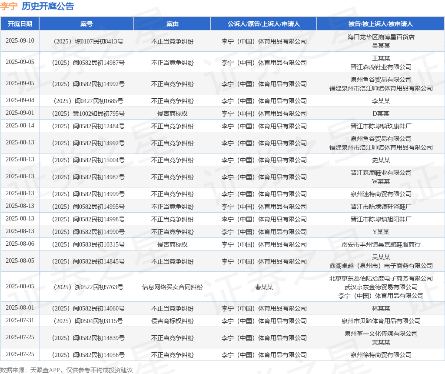Click defendant 泉州徐特商贸有限公司

(381, 355)
